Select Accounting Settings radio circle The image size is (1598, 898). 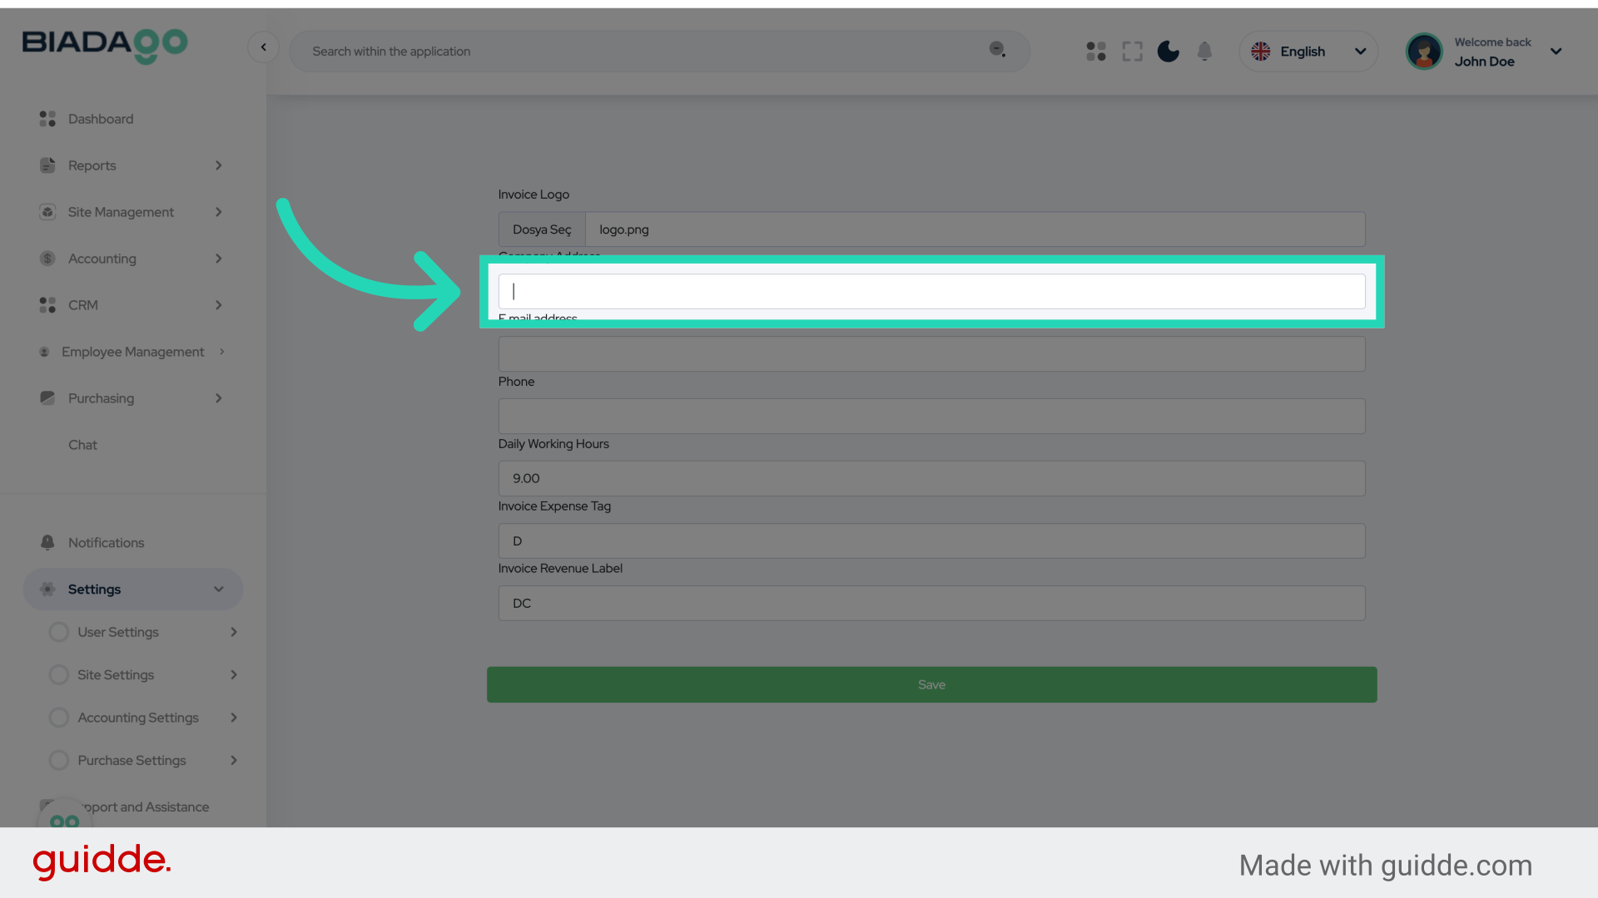click(59, 718)
